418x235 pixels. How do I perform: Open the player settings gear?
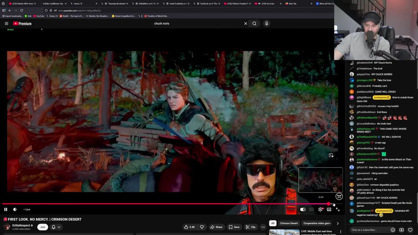pos(320,210)
